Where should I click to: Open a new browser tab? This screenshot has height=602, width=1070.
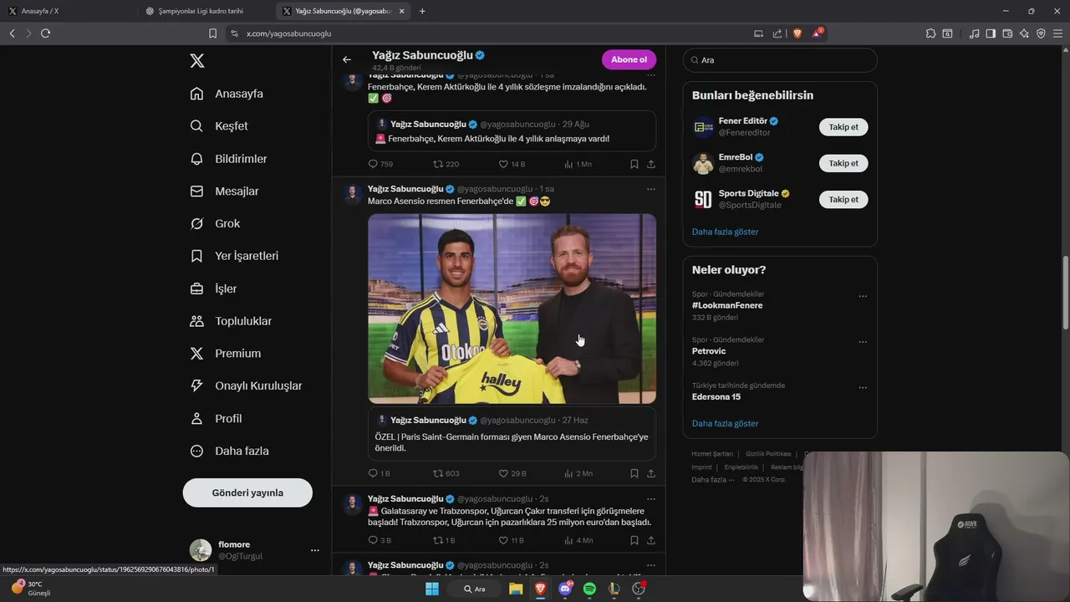pos(422,11)
